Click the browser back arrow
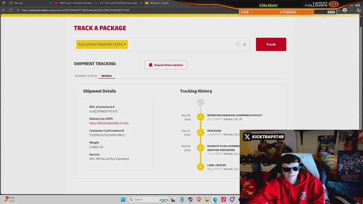This screenshot has height=204, width=363. tap(4, 10)
